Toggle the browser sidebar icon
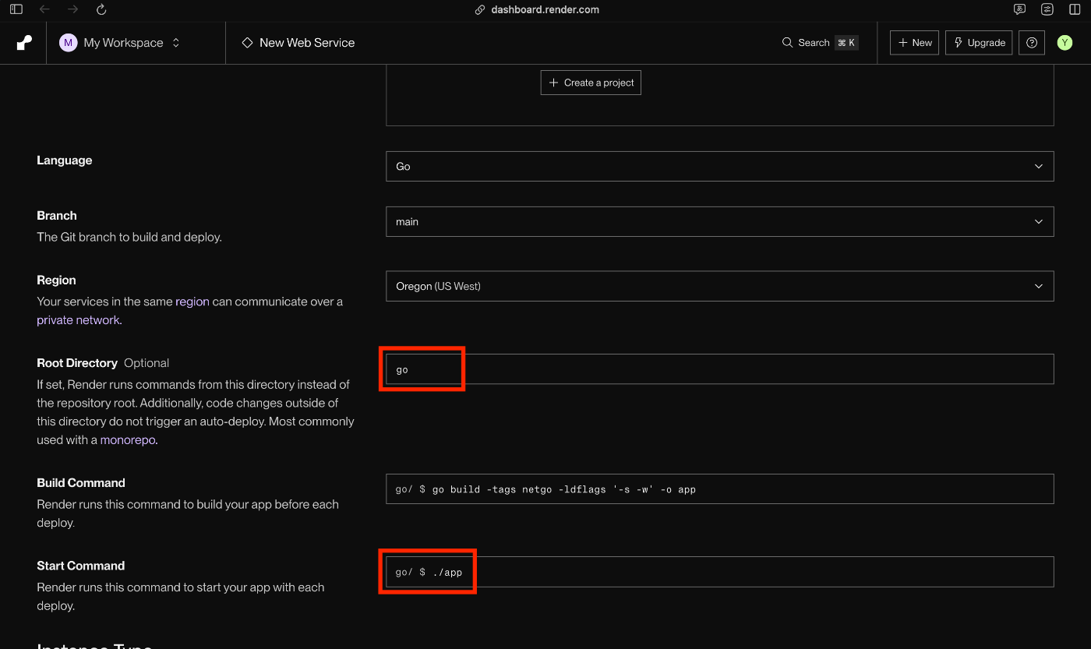The height and width of the screenshot is (649, 1091). (16, 9)
